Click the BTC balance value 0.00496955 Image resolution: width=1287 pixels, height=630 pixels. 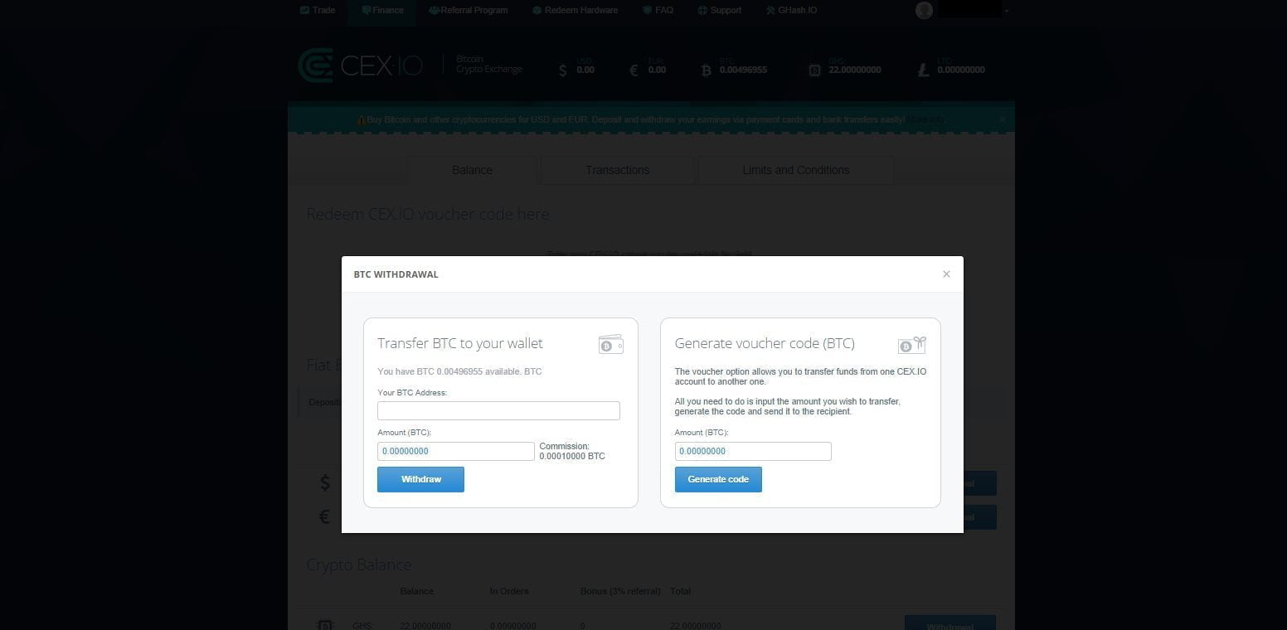click(x=743, y=70)
